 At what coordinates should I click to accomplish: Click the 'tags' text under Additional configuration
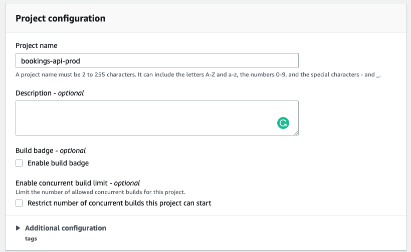point(31,238)
